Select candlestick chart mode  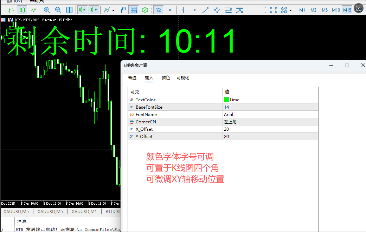point(22,10)
